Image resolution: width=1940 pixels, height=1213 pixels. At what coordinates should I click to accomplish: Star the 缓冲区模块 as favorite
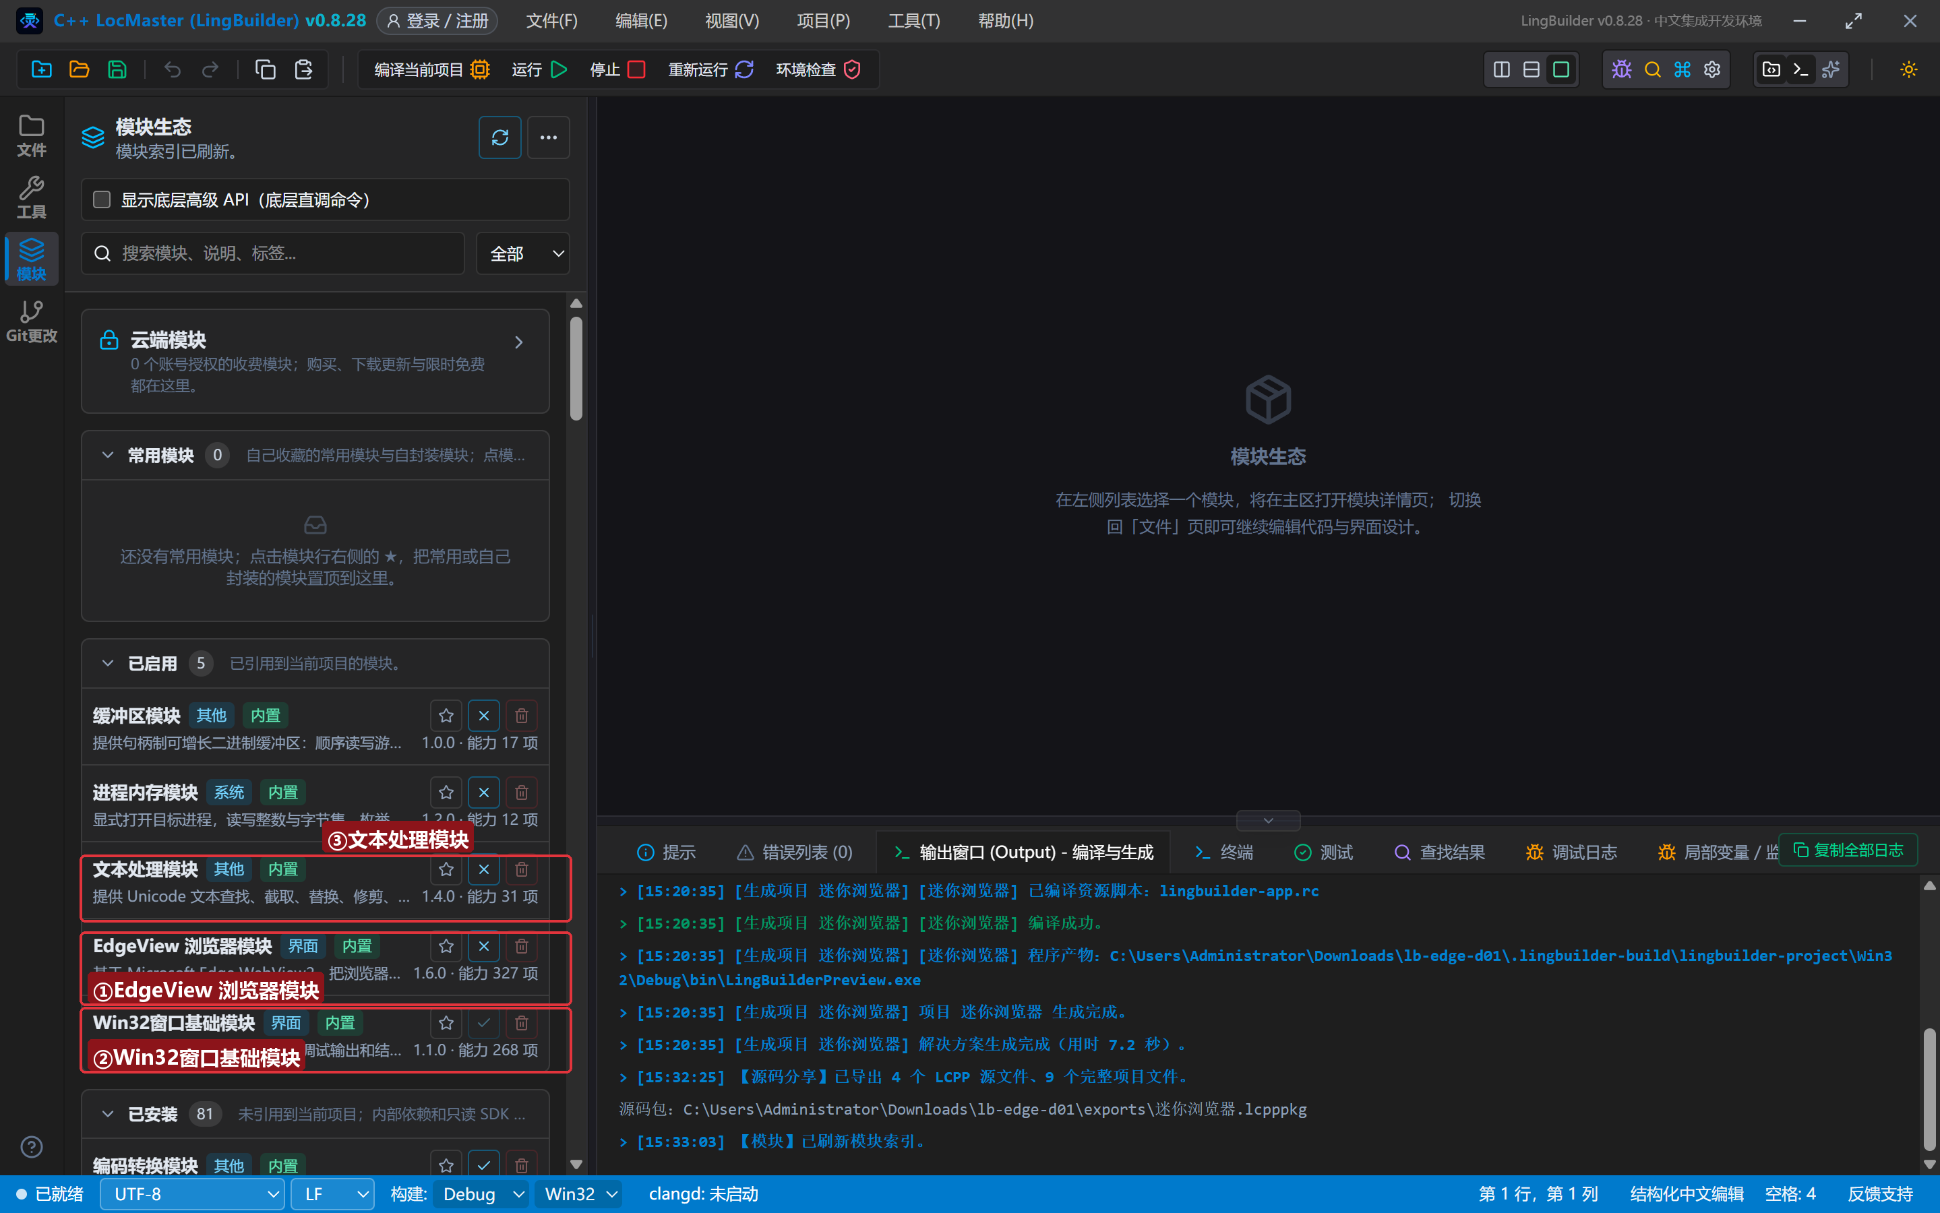click(x=446, y=716)
